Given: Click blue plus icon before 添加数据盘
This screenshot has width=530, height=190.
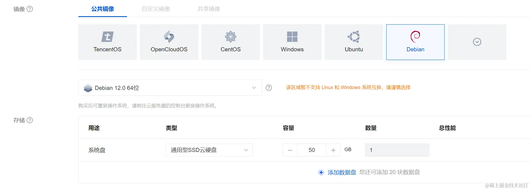Looking at the screenshot, I should pos(321,172).
